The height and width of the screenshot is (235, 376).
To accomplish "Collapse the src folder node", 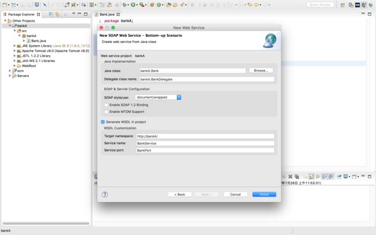I will point(14,31).
